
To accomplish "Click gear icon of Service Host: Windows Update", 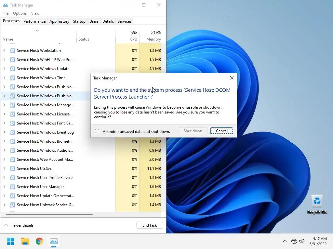I will 12,69.
